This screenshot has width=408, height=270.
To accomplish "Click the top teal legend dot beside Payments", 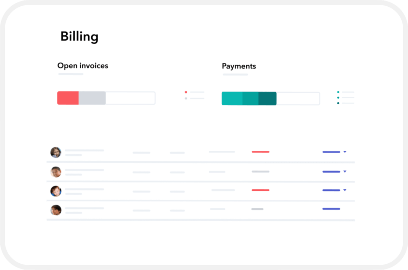I will (338, 92).
